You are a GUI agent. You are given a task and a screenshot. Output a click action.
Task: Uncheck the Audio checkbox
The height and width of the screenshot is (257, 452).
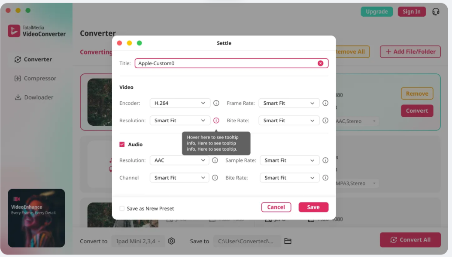point(122,145)
